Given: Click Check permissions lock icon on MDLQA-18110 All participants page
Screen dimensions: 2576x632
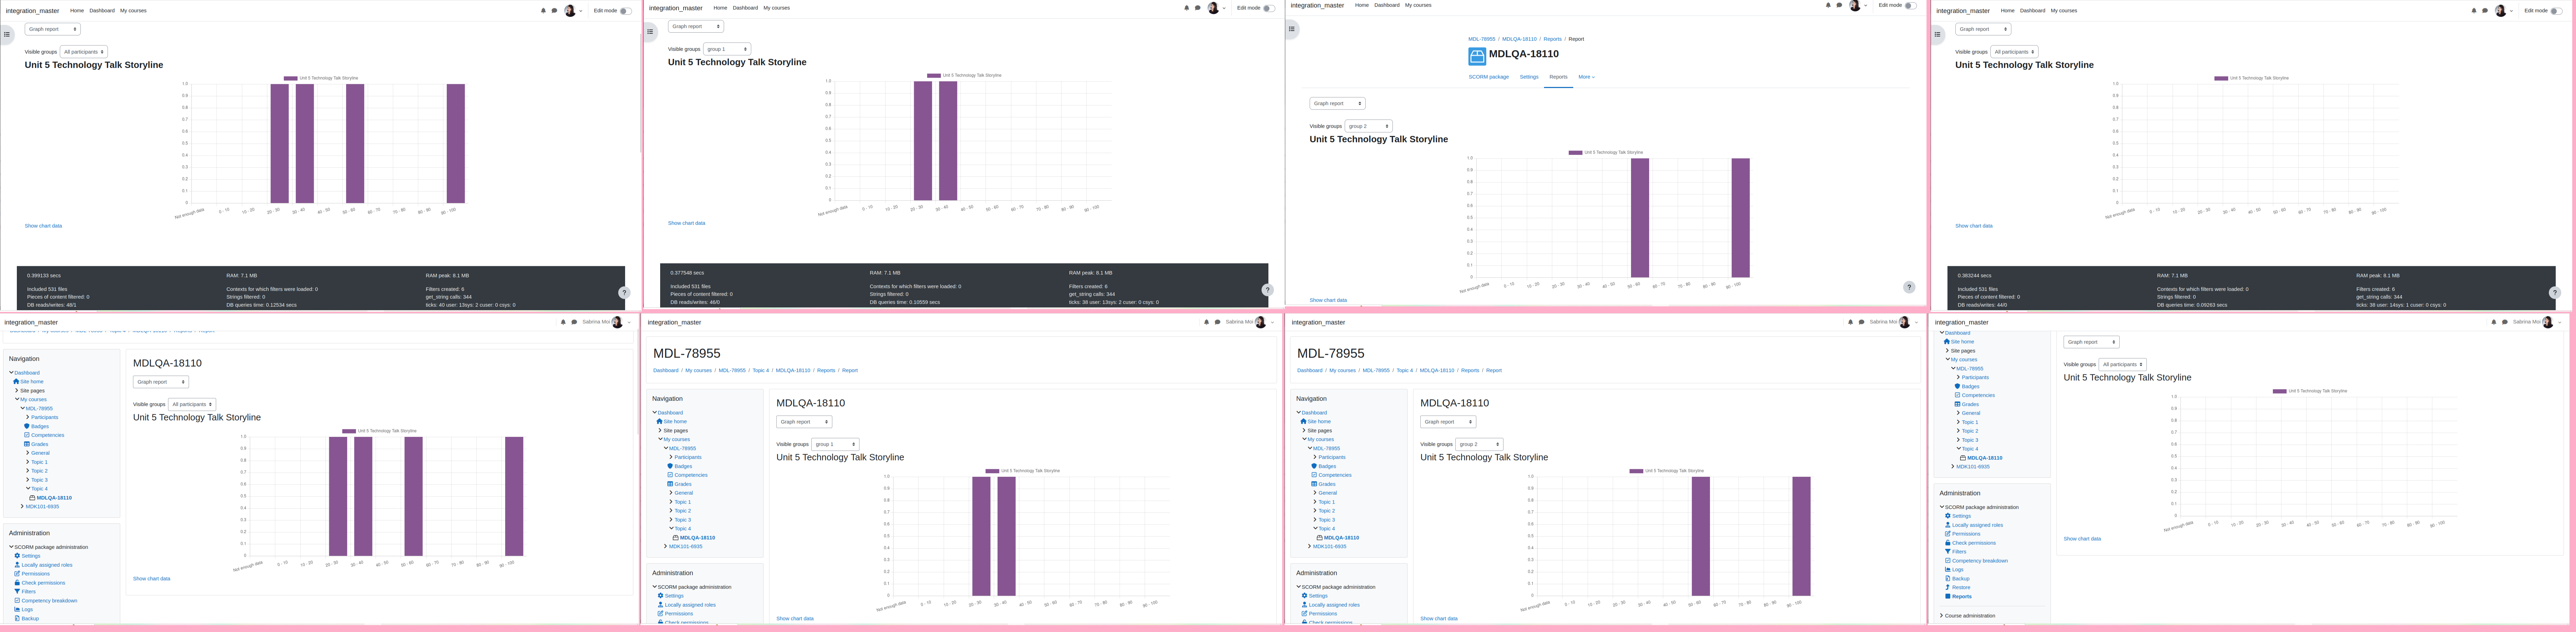Looking at the screenshot, I should pos(17,583).
